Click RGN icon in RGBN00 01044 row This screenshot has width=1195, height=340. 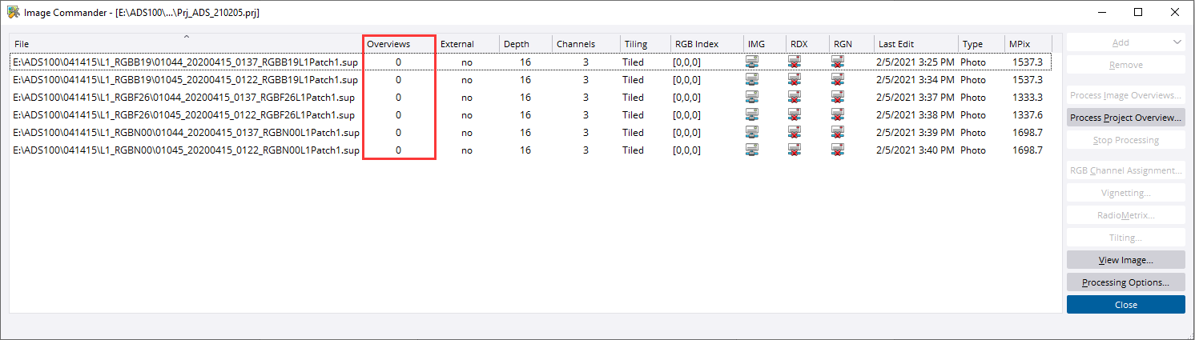tap(837, 132)
